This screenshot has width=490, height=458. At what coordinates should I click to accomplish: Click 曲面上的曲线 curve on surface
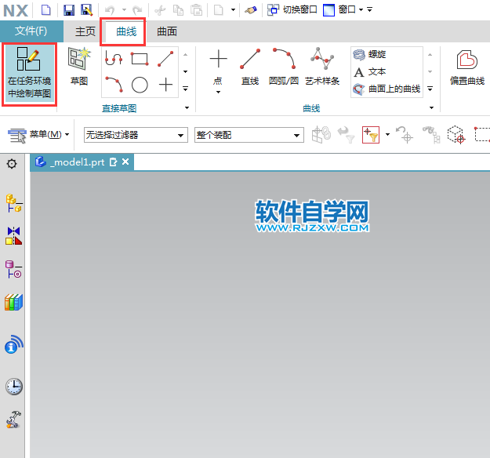click(x=387, y=89)
